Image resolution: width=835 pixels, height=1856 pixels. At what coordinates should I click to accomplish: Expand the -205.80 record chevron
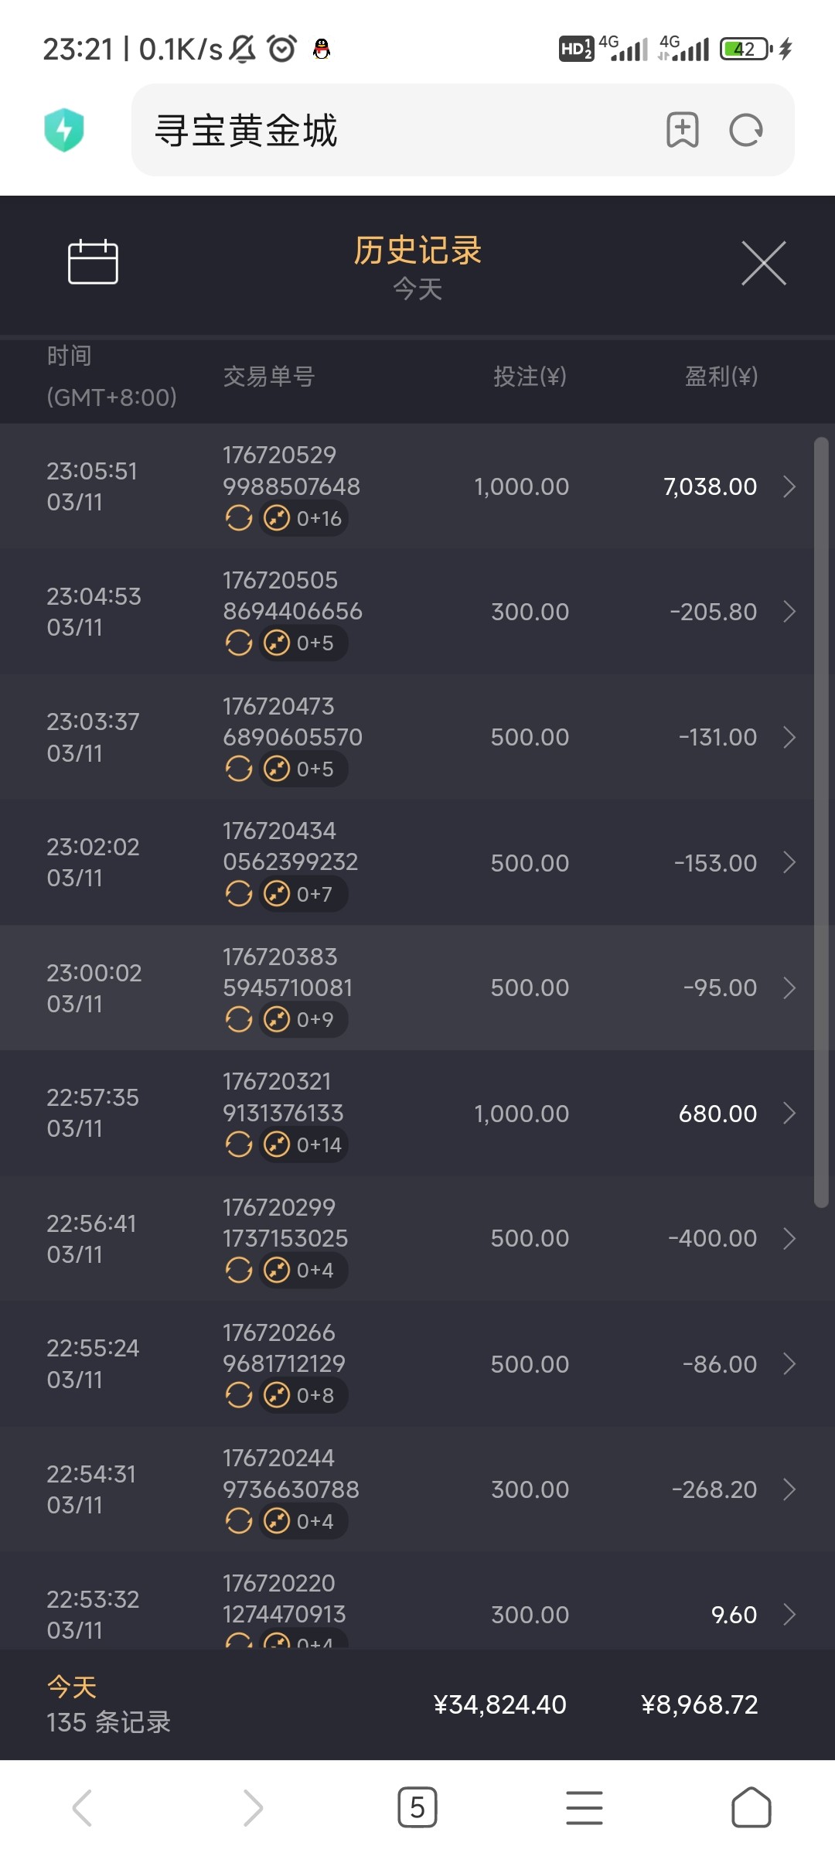tap(789, 612)
